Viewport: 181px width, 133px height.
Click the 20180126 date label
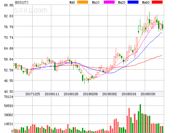point(71,94)
